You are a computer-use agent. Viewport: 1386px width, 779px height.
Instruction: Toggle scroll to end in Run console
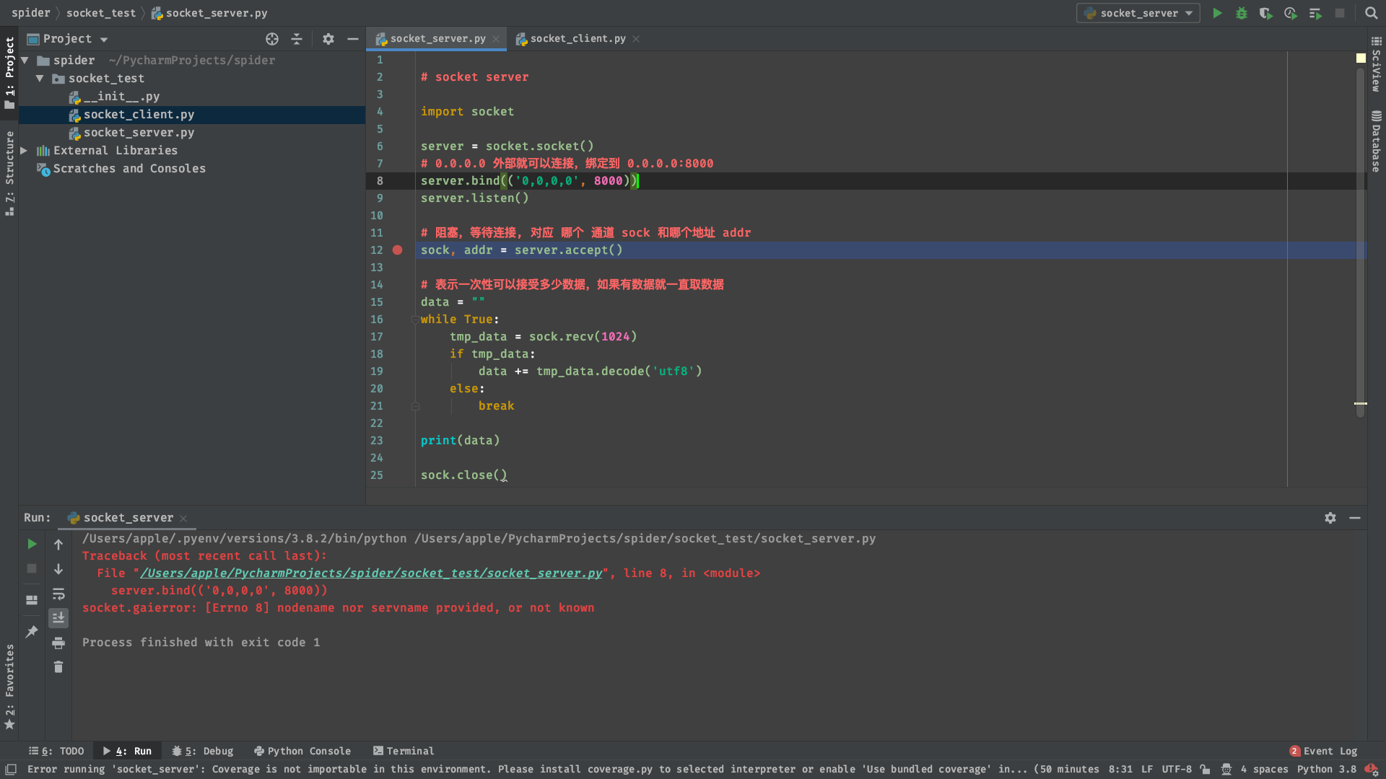(58, 618)
